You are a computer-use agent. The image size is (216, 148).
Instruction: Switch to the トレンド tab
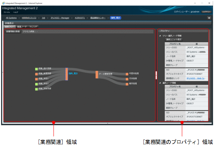(x=33, y=26)
